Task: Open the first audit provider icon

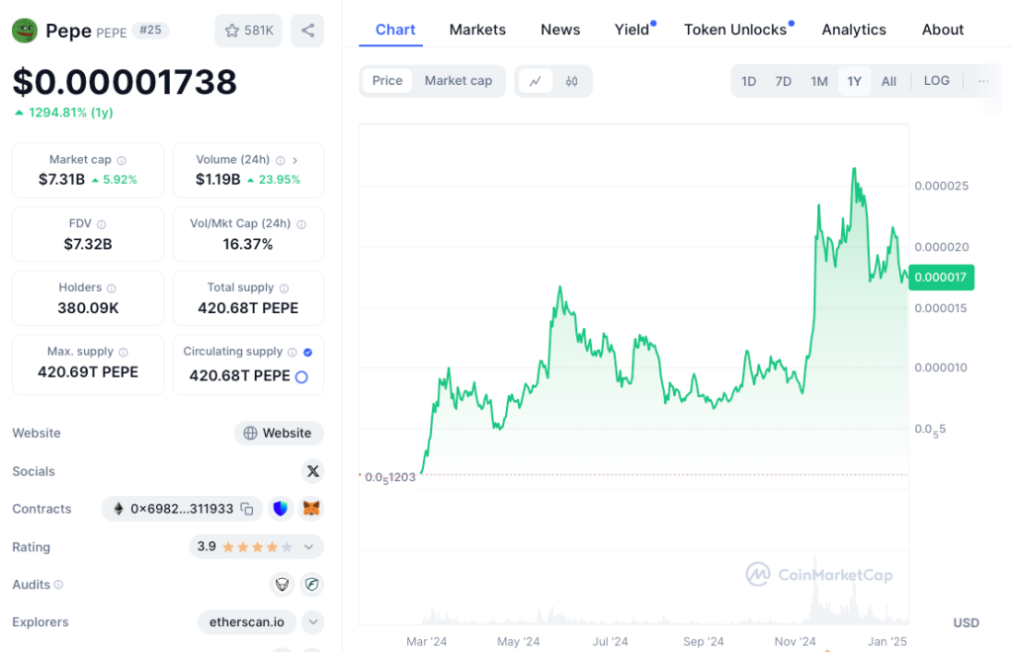Action: coord(282,585)
